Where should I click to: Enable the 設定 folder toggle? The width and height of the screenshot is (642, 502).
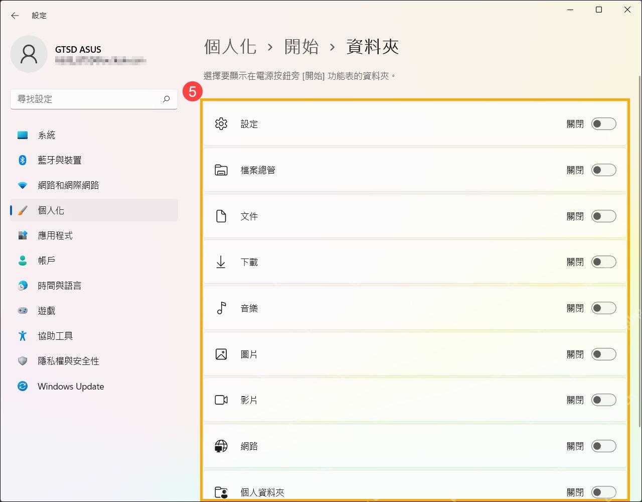[x=603, y=124]
